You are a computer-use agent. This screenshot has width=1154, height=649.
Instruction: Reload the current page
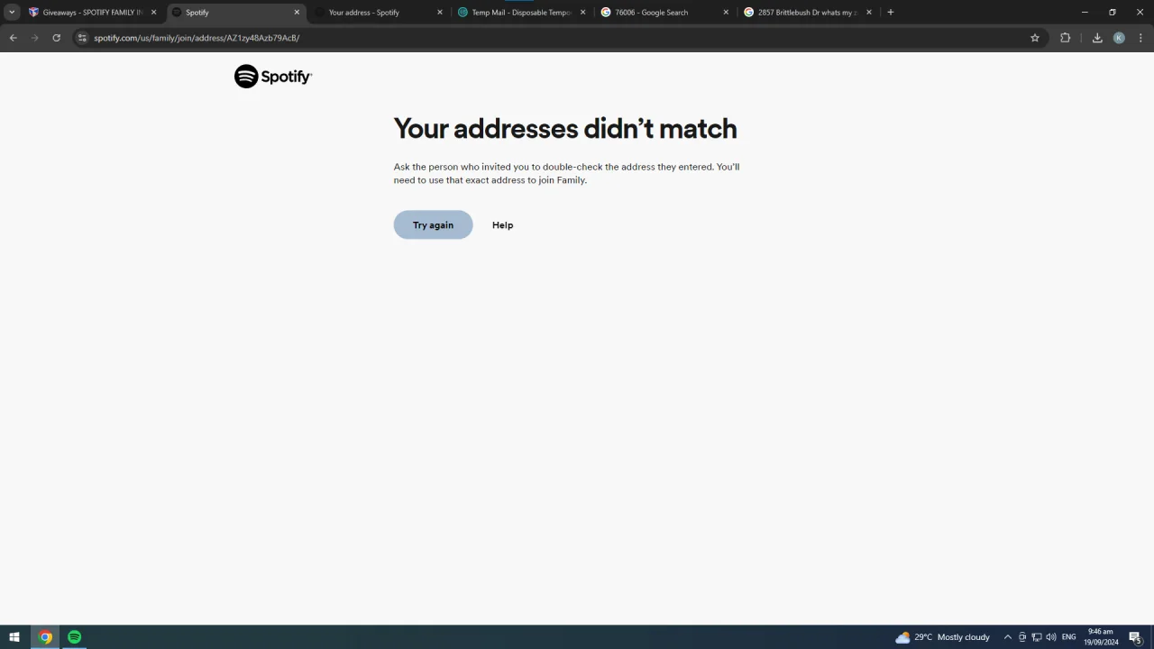coord(56,38)
